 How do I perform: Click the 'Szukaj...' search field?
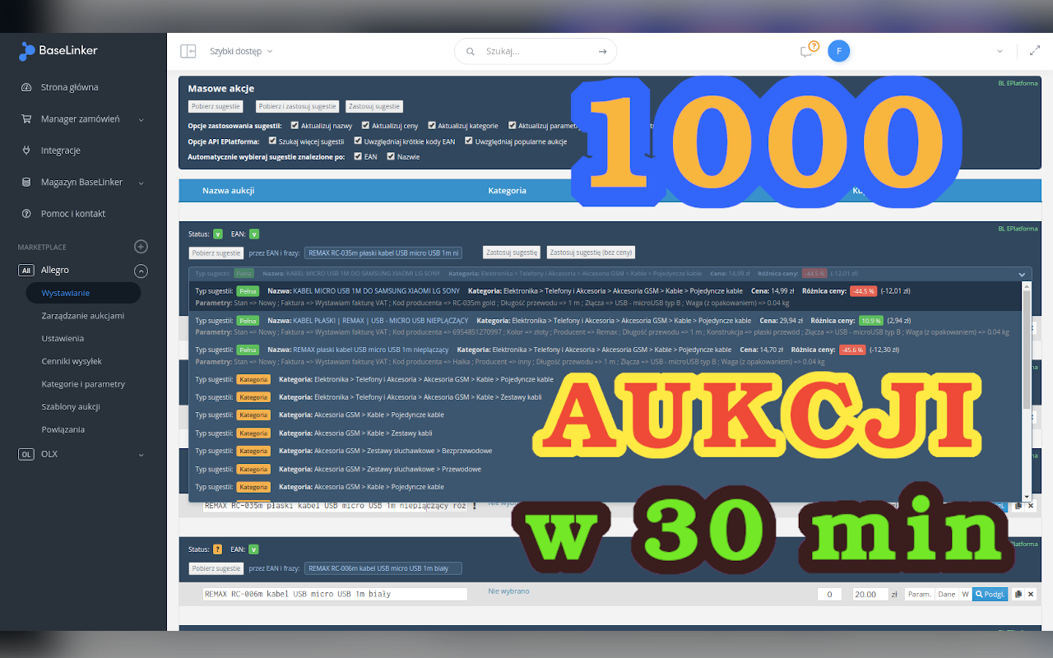[535, 51]
